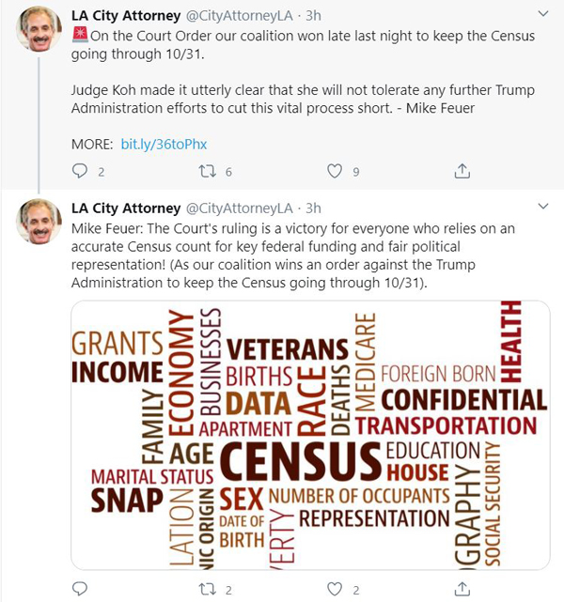Open the LA City Attorney name on second tweet
The width and height of the screenshot is (564, 602).
click(x=126, y=208)
